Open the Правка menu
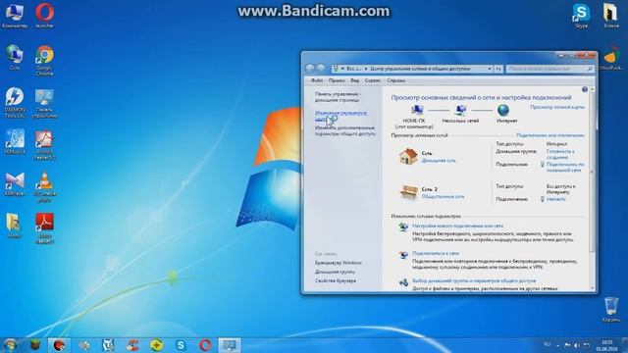 pyautogui.click(x=337, y=80)
